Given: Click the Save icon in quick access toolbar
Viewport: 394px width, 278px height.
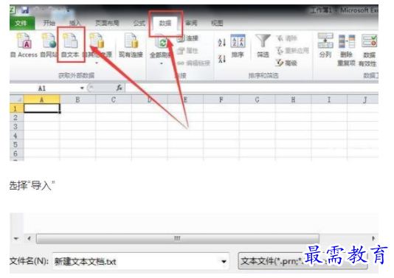Looking at the screenshot, I should tap(25, 10).
